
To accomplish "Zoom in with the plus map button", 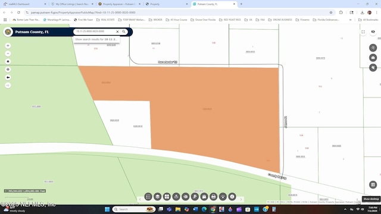I will (8, 46).
